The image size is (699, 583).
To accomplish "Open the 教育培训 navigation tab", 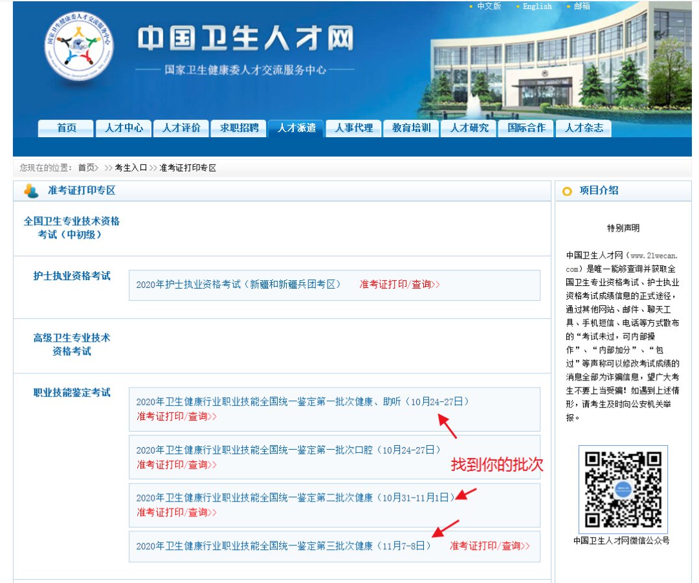I will pos(411,128).
